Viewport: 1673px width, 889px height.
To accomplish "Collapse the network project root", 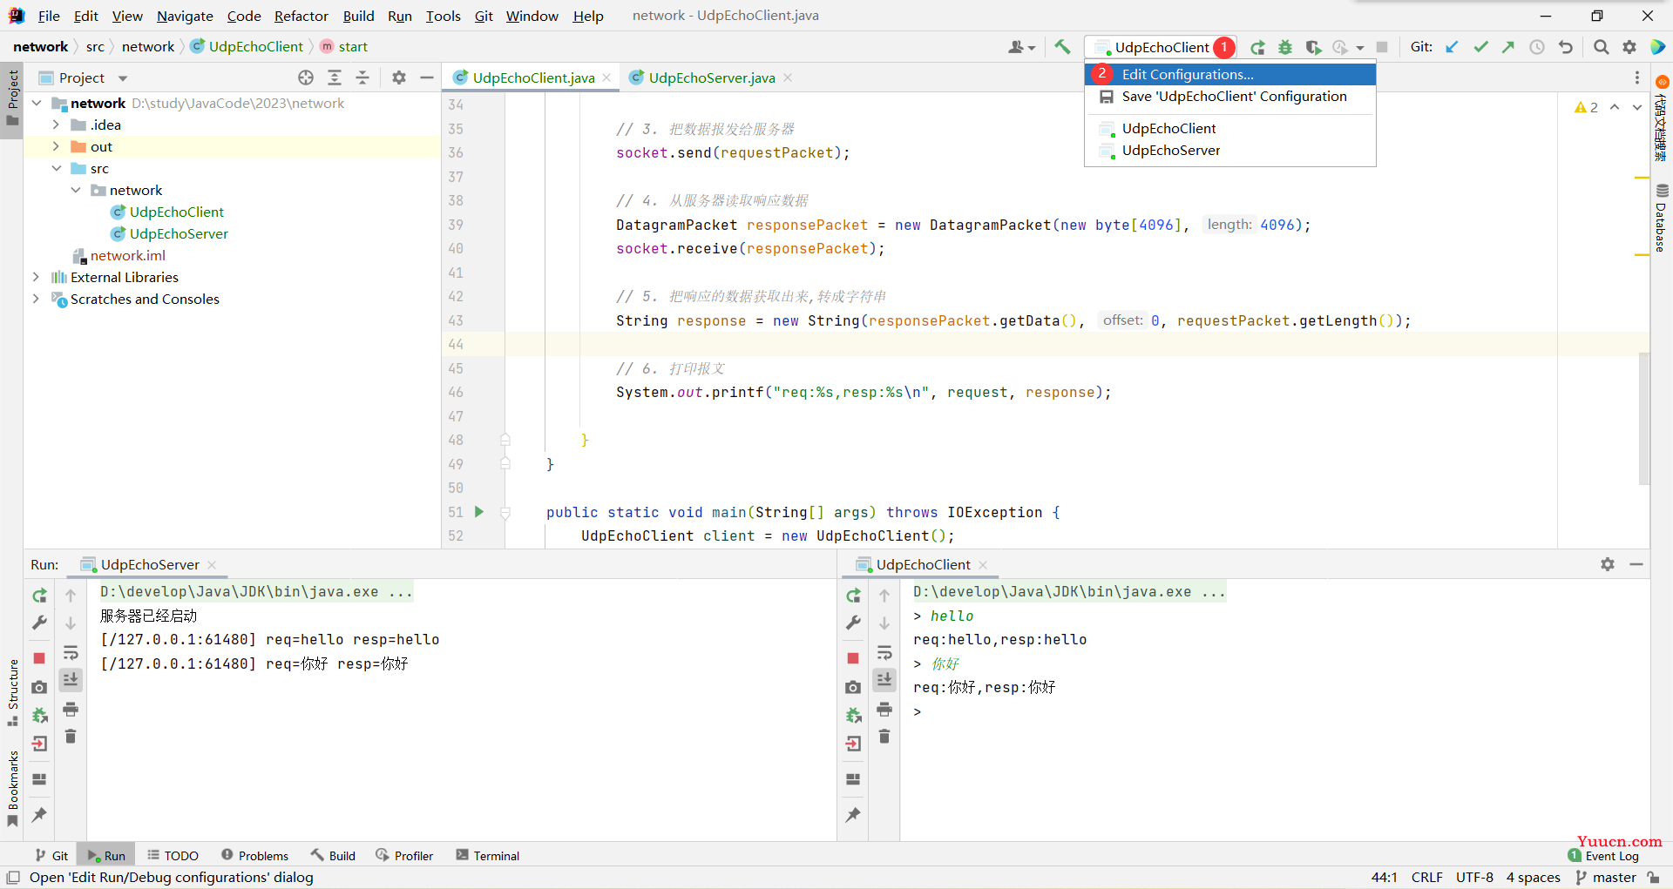I will coord(36,103).
